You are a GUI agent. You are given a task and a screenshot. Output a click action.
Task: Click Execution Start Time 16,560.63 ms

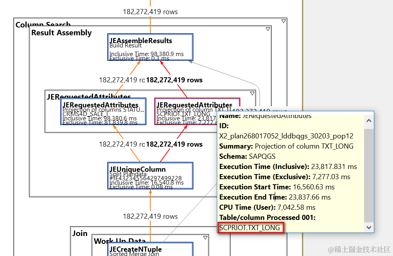[277, 187]
